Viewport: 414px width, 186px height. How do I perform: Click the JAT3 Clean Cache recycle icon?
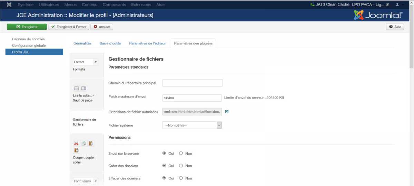tap(312, 4)
